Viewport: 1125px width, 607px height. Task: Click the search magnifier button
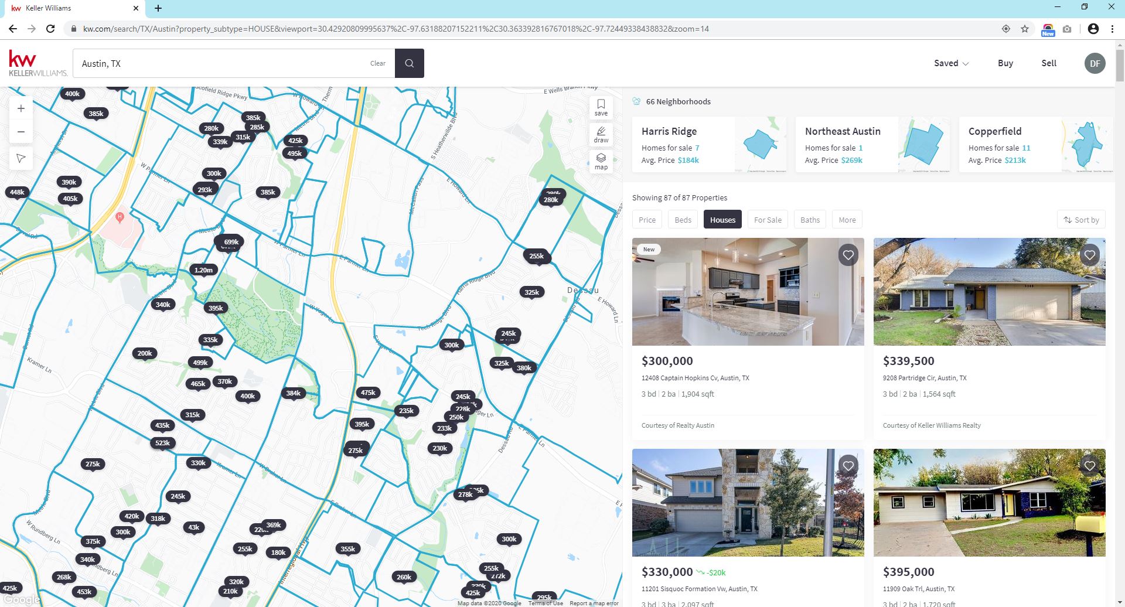coord(409,63)
